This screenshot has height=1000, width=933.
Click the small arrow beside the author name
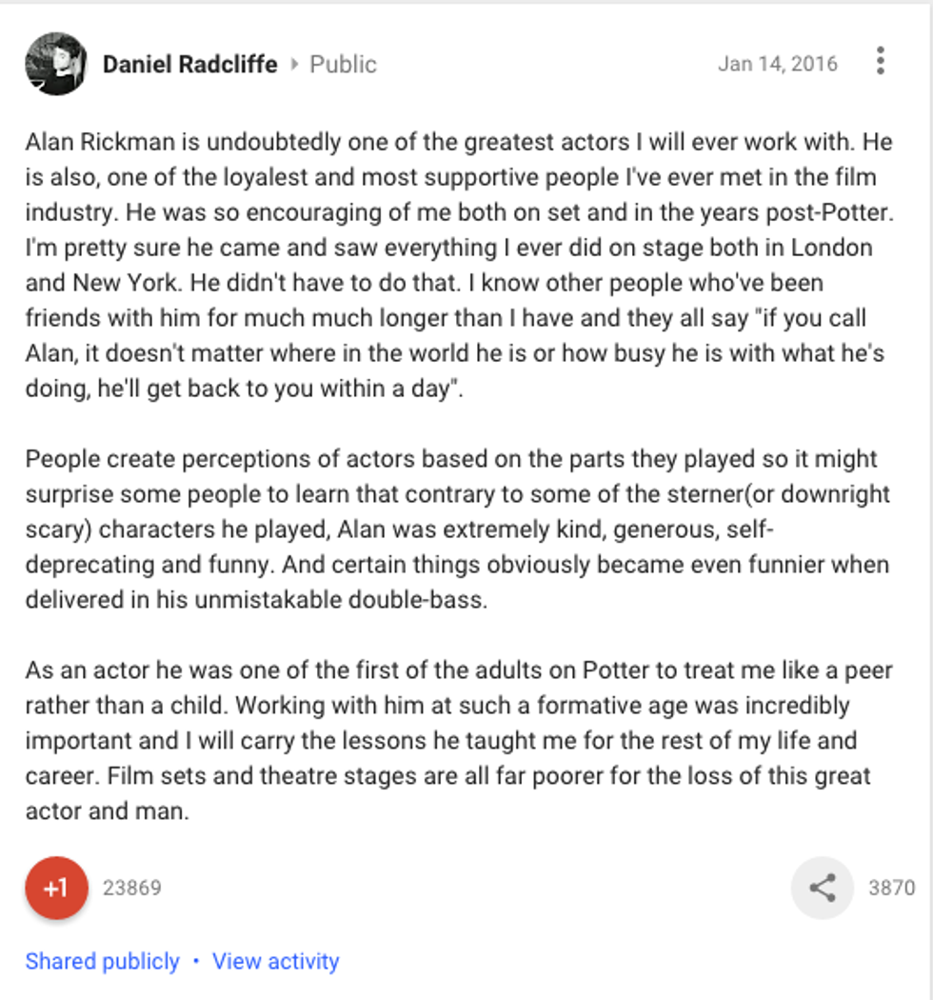click(x=294, y=65)
